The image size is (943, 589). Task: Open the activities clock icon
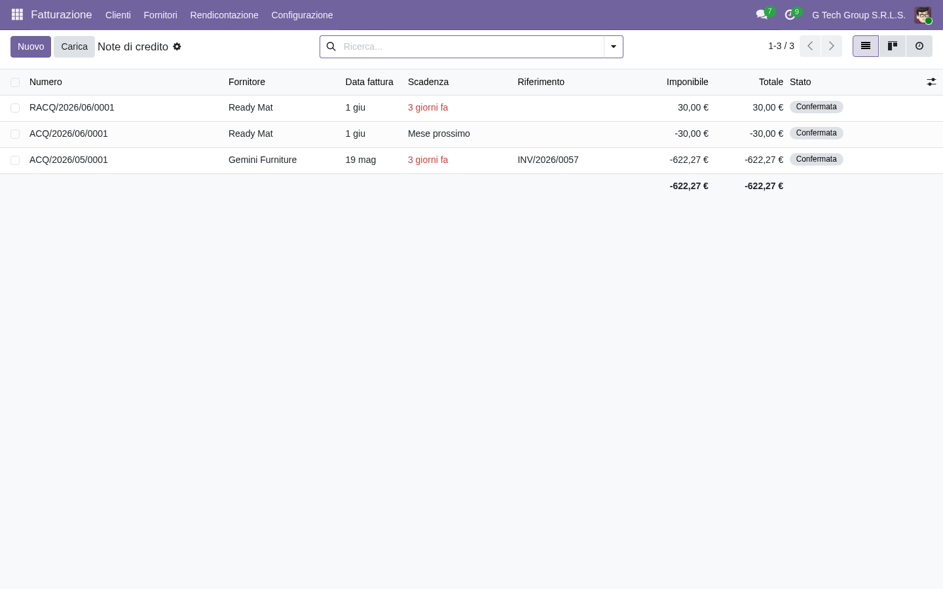tap(790, 14)
